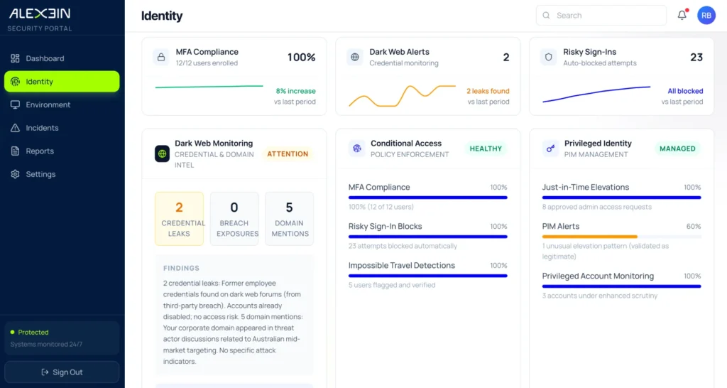Click the Search input field
Screen dimensions: 727x388
click(x=607, y=15)
